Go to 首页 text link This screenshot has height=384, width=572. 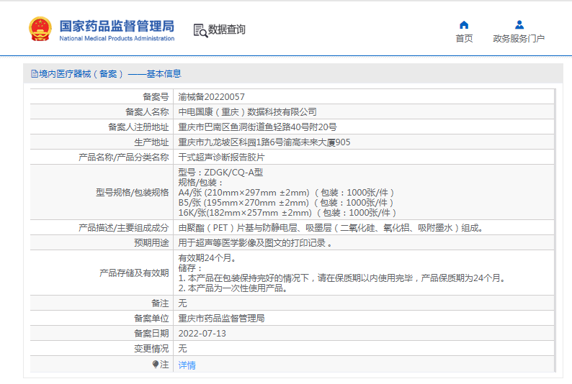464,38
